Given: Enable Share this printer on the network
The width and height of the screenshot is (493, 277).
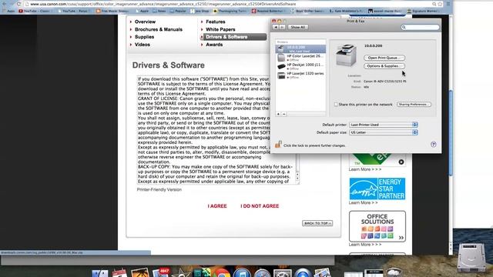Looking at the screenshot, I should pyautogui.click(x=336, y=105).
